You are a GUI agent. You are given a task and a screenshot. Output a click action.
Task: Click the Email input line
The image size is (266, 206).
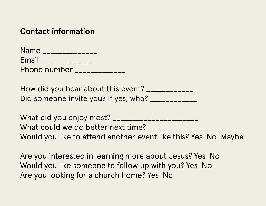(68, 61)
